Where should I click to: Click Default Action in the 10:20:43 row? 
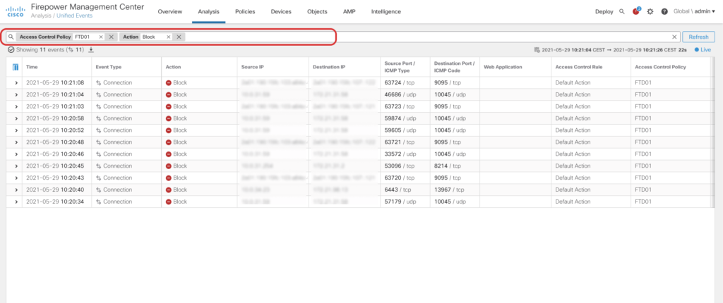pyautogui.click(x=573, y=178)
